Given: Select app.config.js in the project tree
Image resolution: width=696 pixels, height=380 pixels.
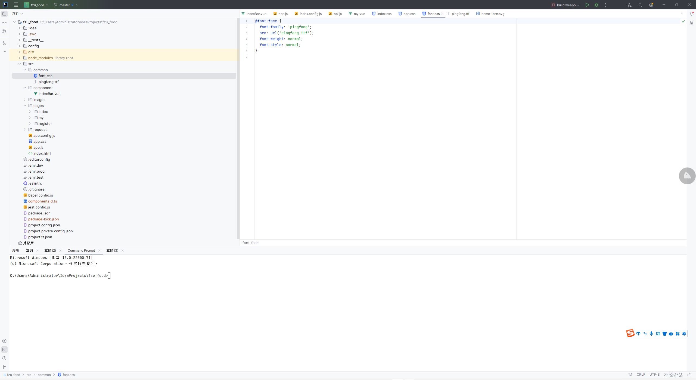Looking at the screenshot, I should click(44, 135).
